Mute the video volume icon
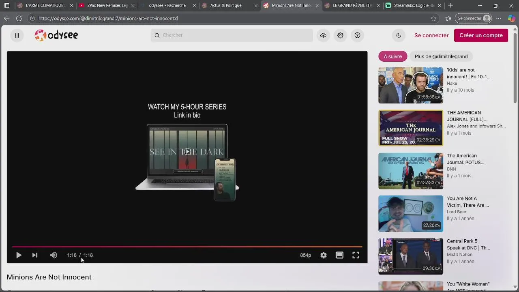 pos(54,255)
